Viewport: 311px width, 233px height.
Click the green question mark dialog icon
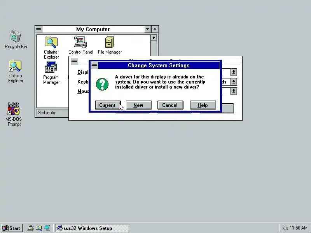click(102, 84)
